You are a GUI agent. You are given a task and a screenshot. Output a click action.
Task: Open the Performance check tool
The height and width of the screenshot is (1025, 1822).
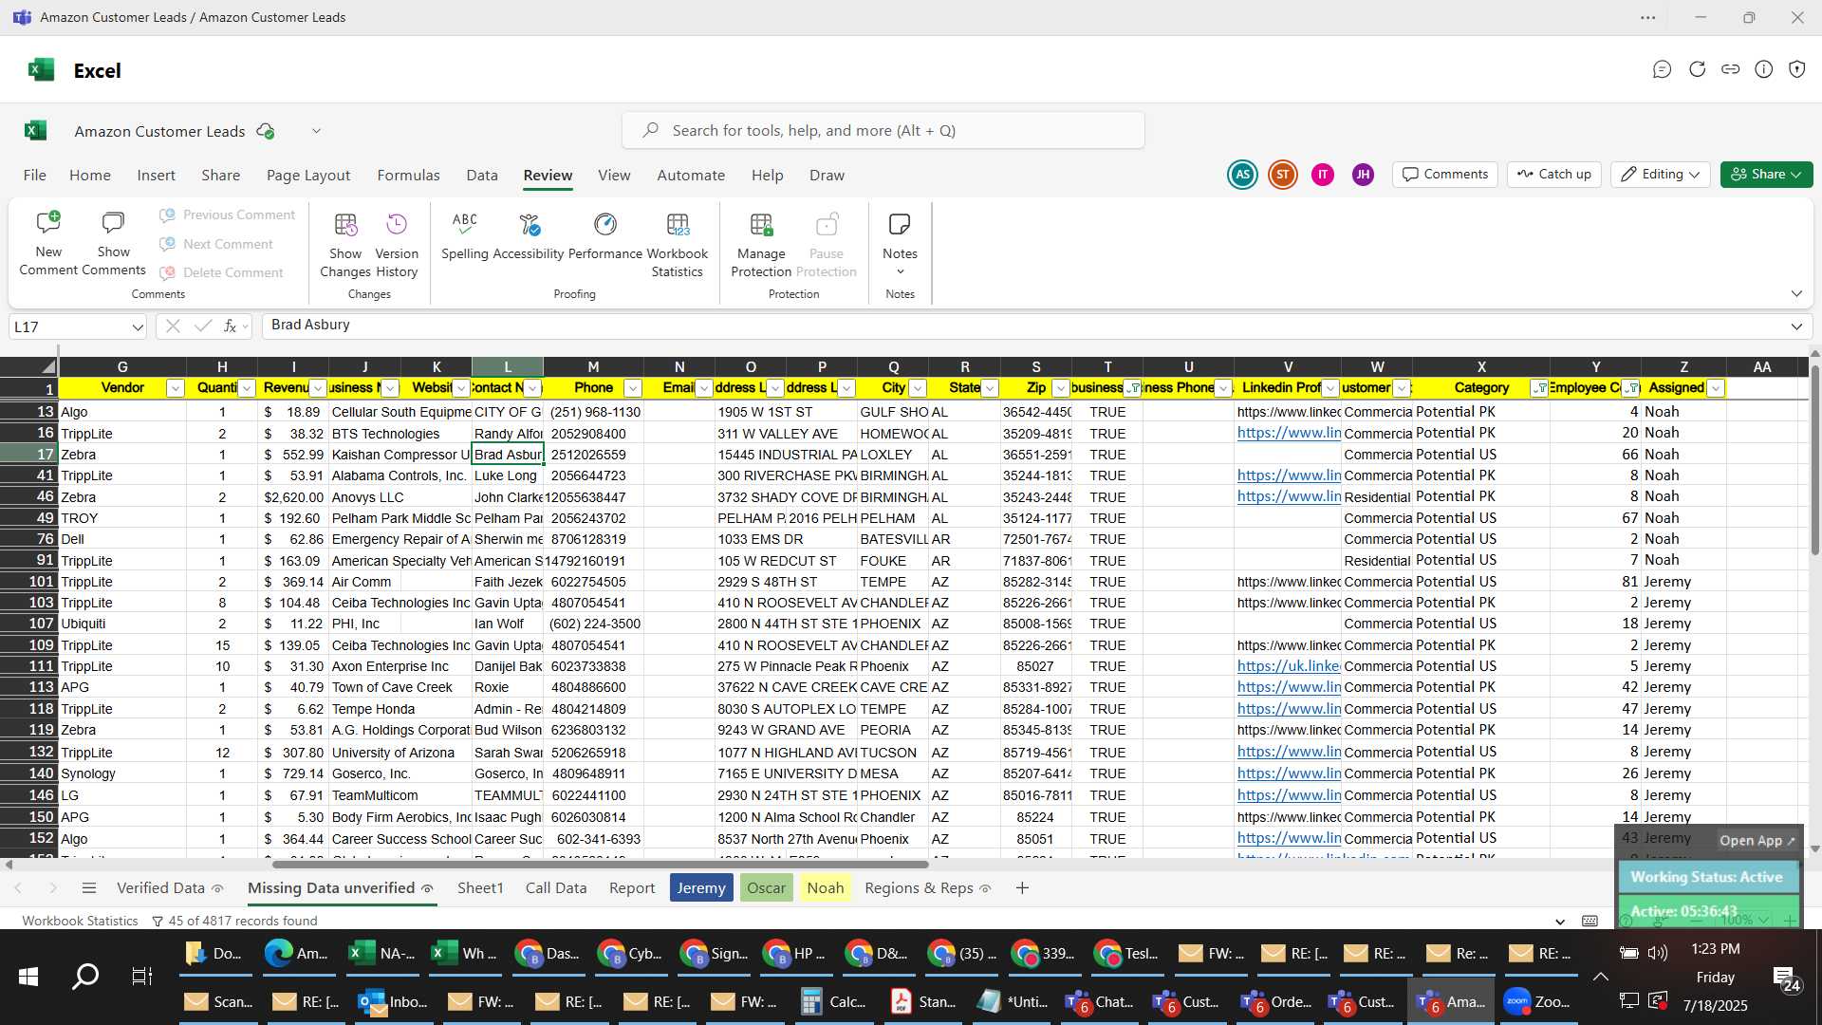pos(605,236)
